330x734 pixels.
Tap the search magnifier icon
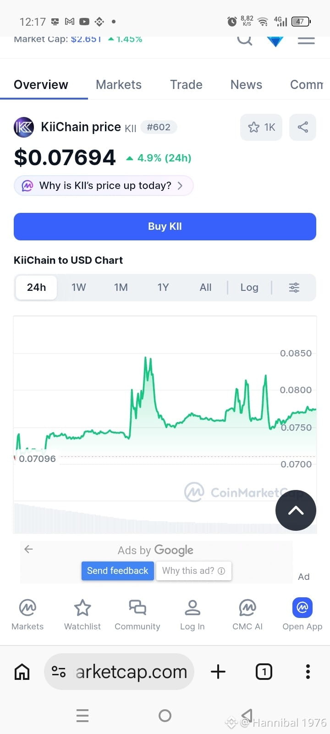pos(245,40)
